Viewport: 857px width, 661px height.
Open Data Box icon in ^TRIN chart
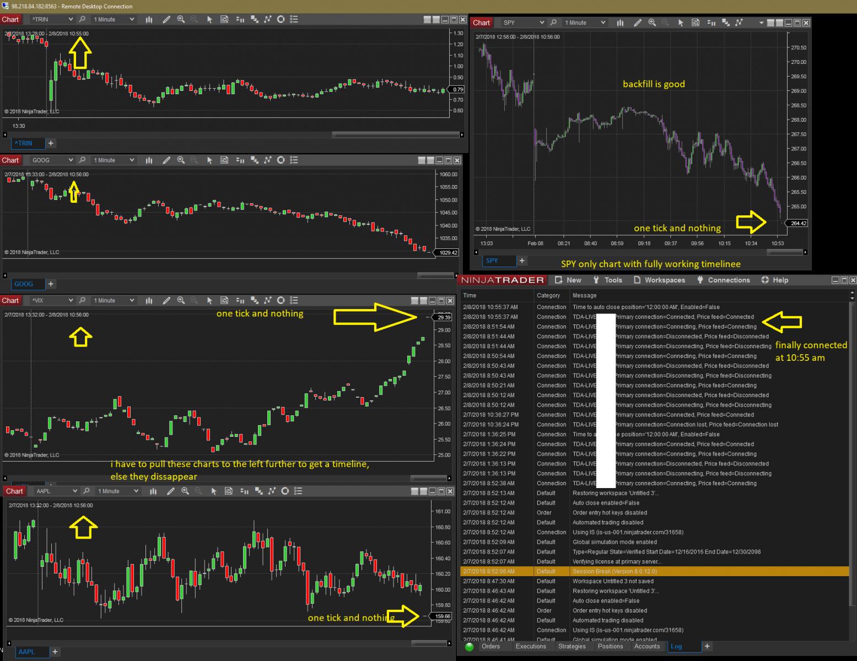click(224, 19)
